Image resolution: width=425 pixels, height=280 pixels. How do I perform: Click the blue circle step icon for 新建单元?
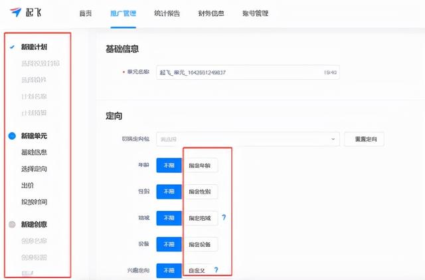click(12, 136)
